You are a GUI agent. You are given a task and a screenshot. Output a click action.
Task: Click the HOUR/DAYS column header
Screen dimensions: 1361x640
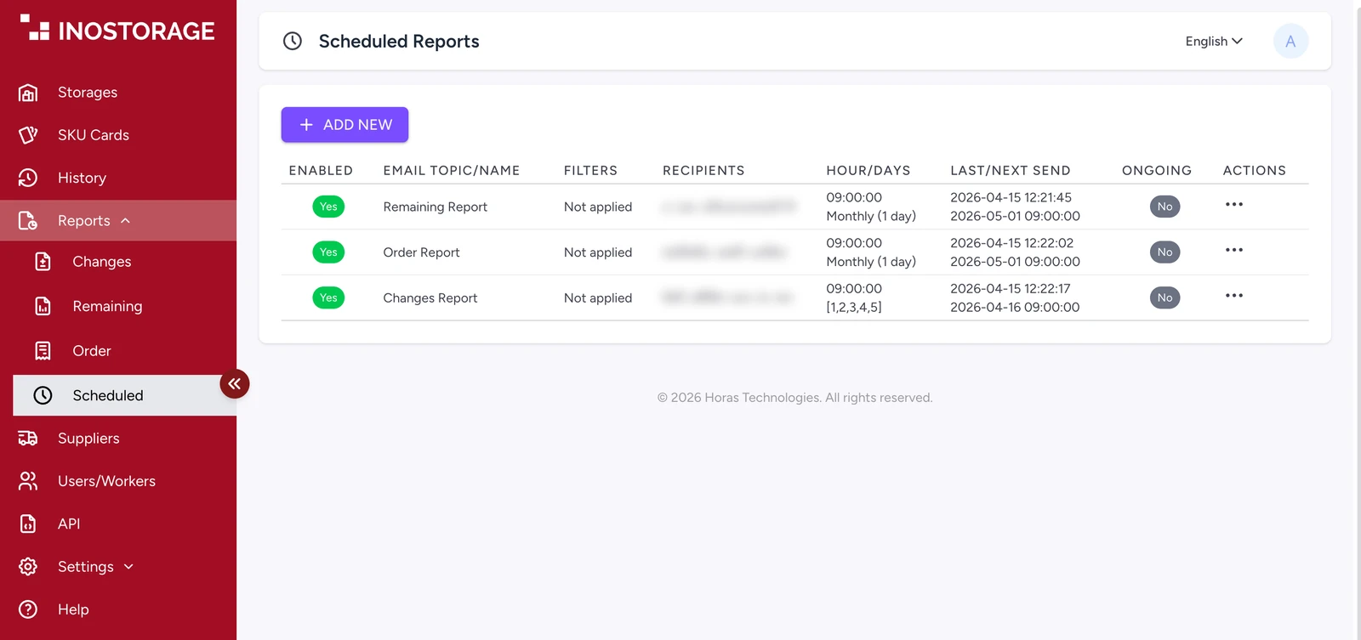click(868, 170)
